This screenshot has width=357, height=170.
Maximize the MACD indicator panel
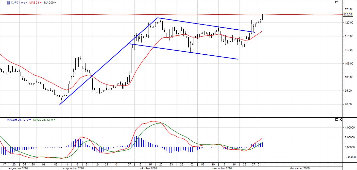pyautogui.click(x=337, y=119)
